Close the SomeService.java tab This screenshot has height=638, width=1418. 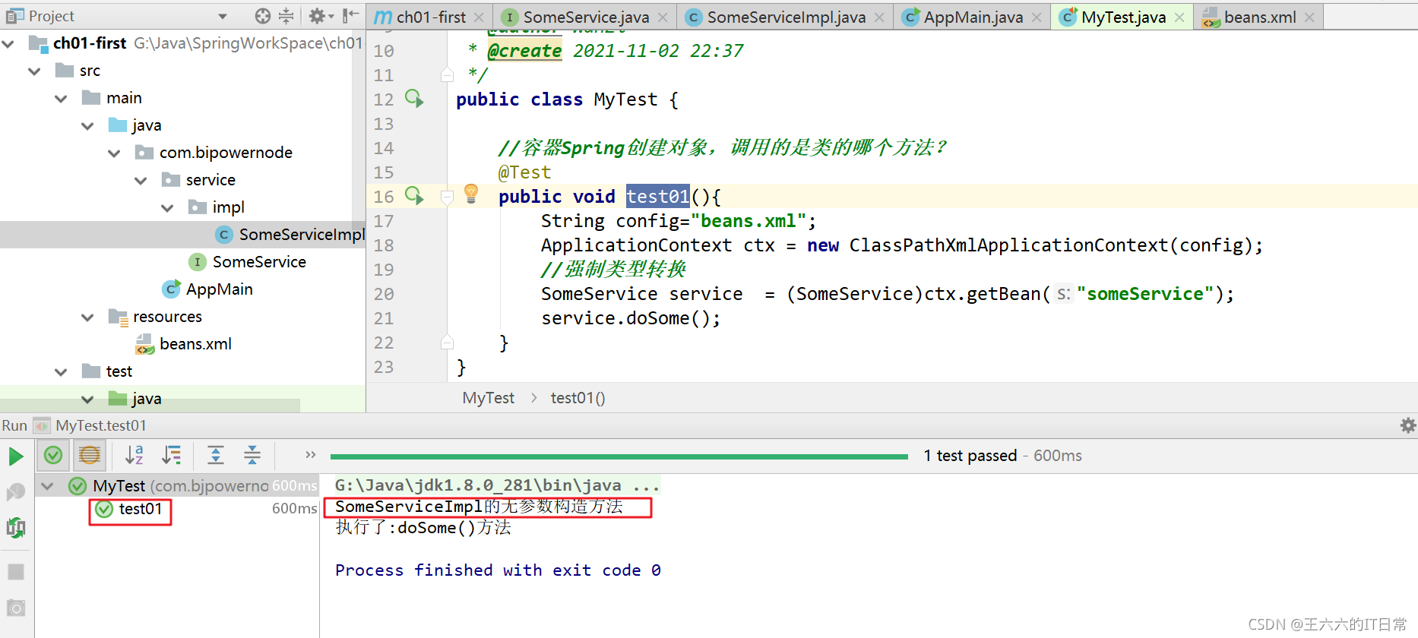[x=663, y=17]
